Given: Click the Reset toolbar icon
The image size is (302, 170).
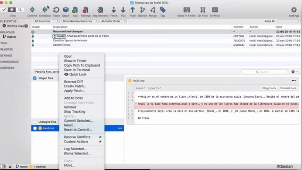Looking at the screenshot, I should tap(56, 10).
